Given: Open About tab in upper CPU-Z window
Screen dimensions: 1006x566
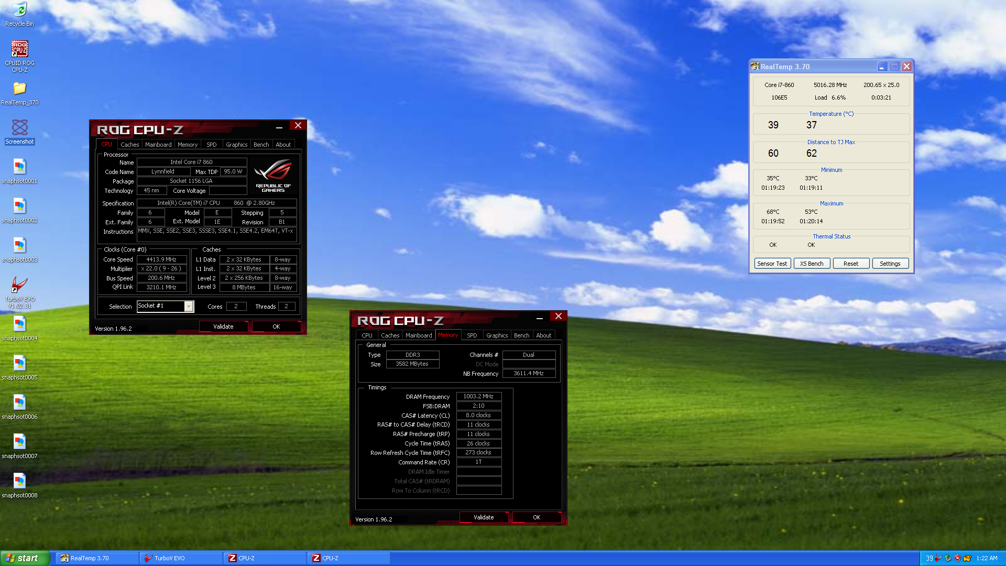Looking at the screenshot, I should [x=283, y=145].
